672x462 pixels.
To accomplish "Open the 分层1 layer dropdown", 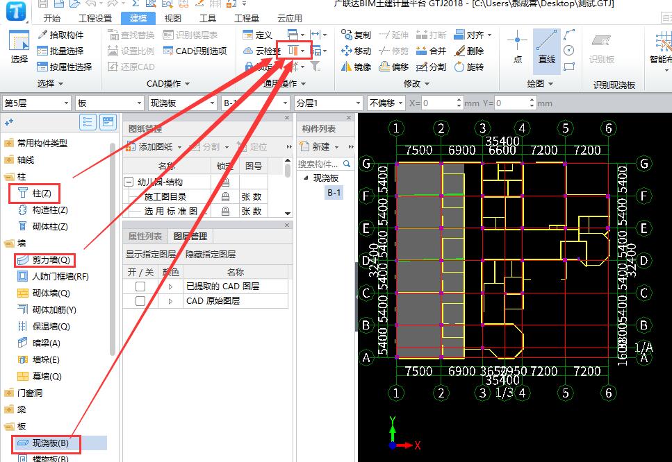I will pyautogui.click(x=329, y=103).
